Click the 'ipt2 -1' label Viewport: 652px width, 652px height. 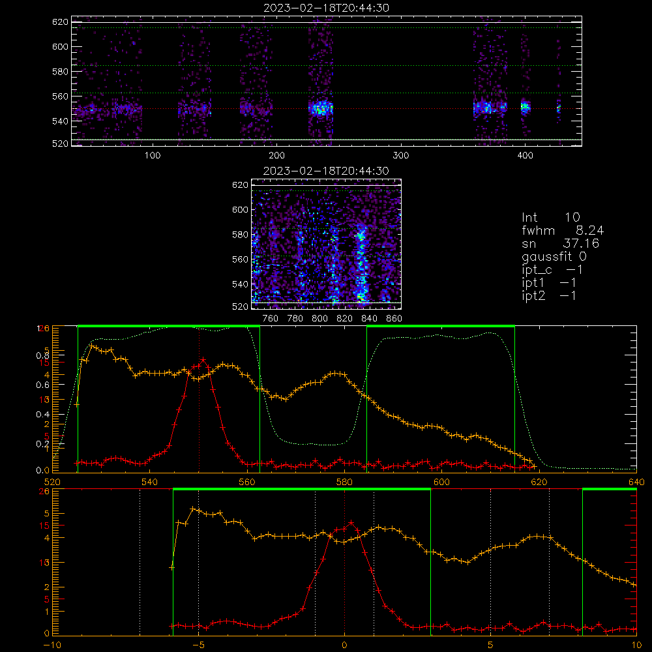tap(549, 296)
